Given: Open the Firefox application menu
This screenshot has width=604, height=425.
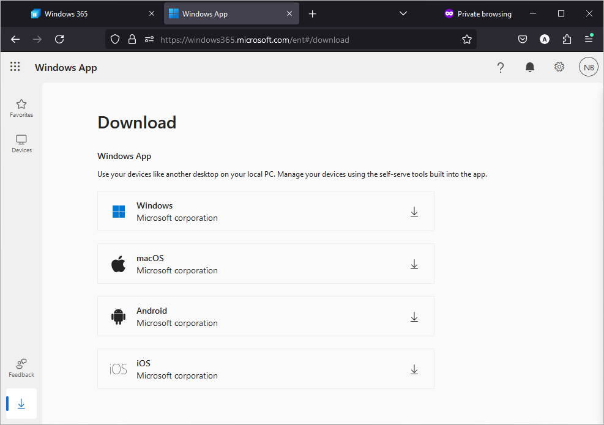Looking at the screenshot, I should point(589,39).
